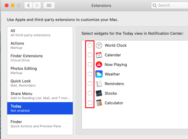This screenshot has width=188, height=139.
Task: Click the Weather widget icon
Action: (99, 74)
